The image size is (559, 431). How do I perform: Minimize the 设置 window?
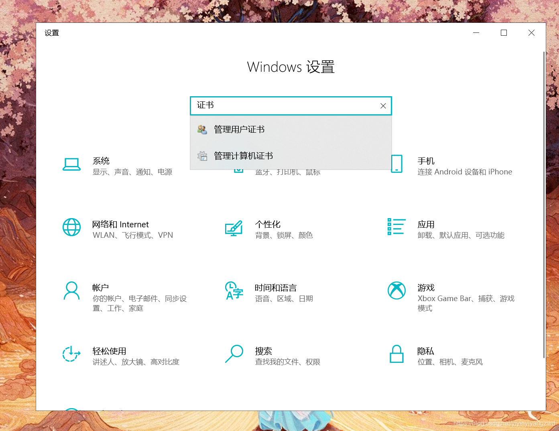(x=476, y=33)
